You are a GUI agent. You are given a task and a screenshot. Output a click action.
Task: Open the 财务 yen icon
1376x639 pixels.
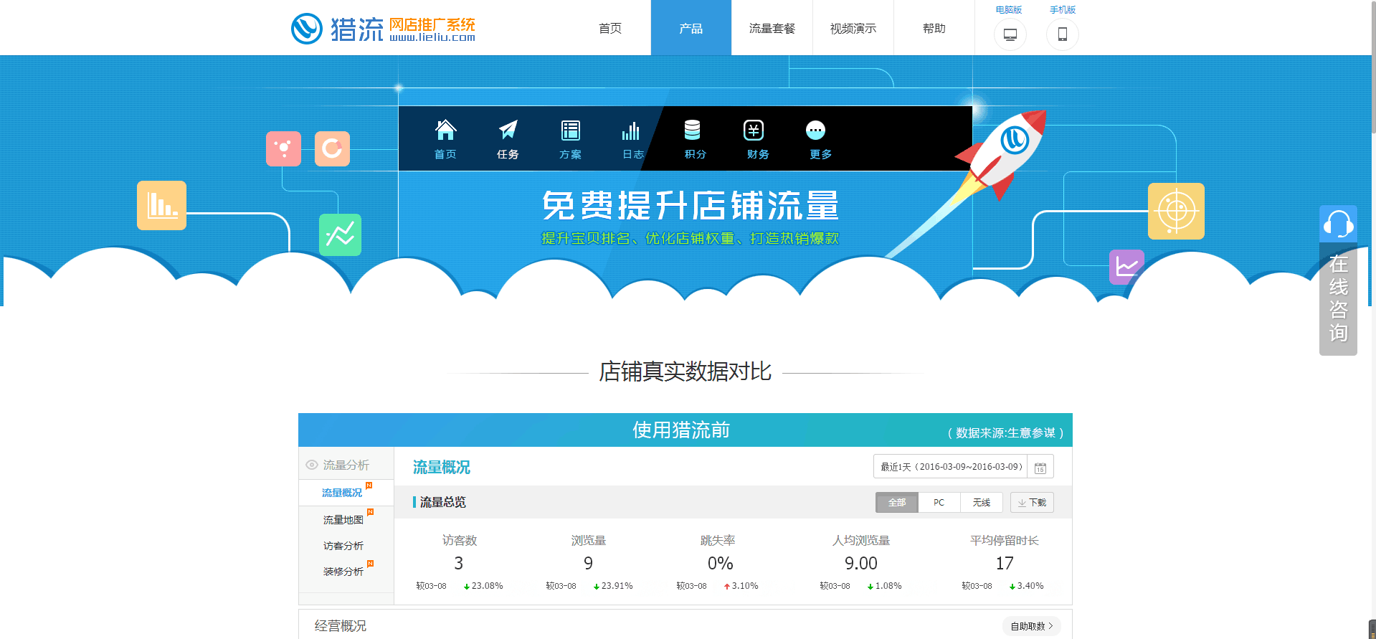click(754, 130)
